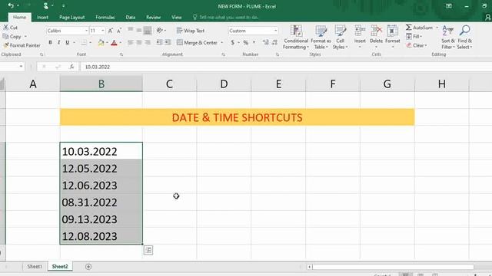Screen dimensions: 492x276
Task: Apply Percent Style format
Action: click(246, 43)
